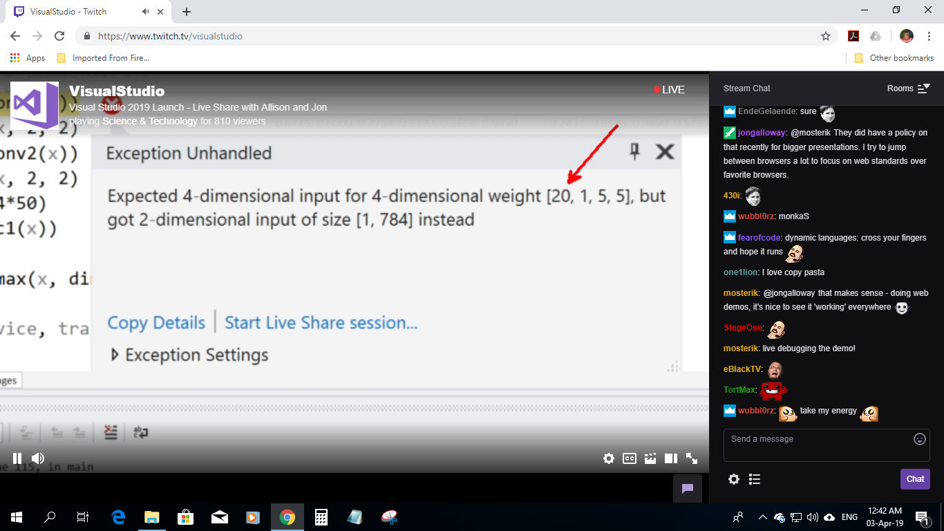This screenshot has height=531, width=944.
Task: Open Task View on the taskbar
Action: (83, 516)
